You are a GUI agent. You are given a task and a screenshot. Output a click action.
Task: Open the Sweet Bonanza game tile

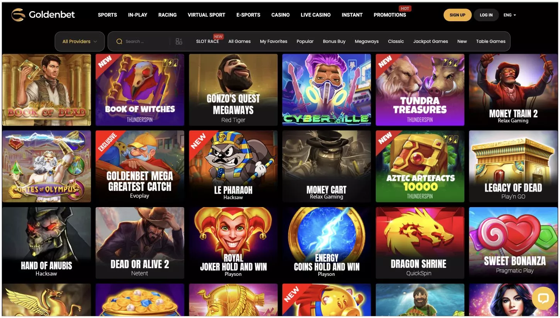[513, 243]
